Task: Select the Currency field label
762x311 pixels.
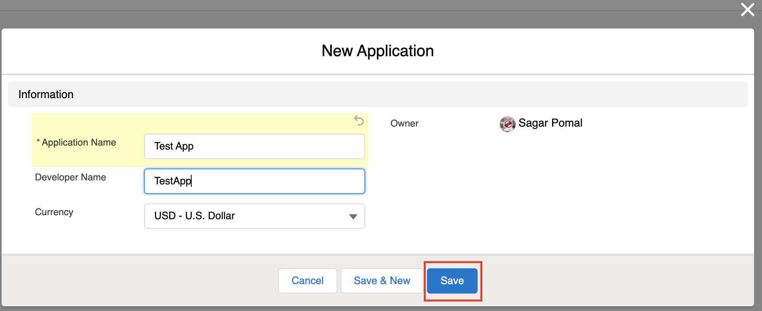Action: pyautogui.click(x=54, y=212)
